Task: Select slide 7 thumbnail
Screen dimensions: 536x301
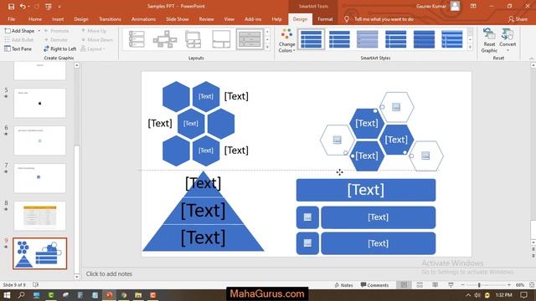Action: tap(39, 178)
